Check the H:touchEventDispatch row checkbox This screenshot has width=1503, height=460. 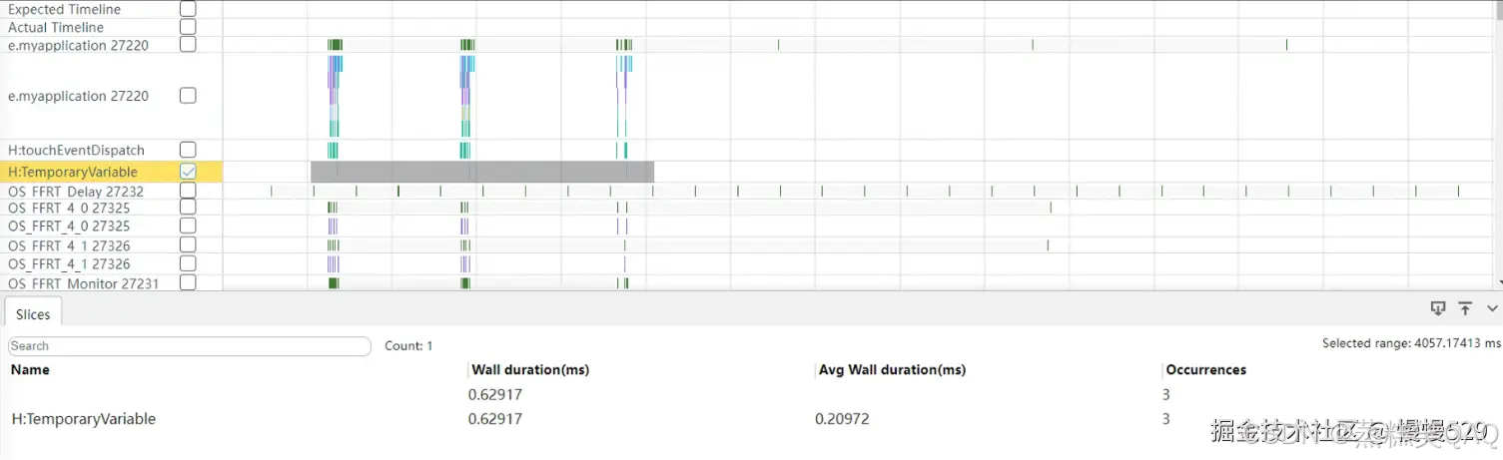tap(188, 151)
